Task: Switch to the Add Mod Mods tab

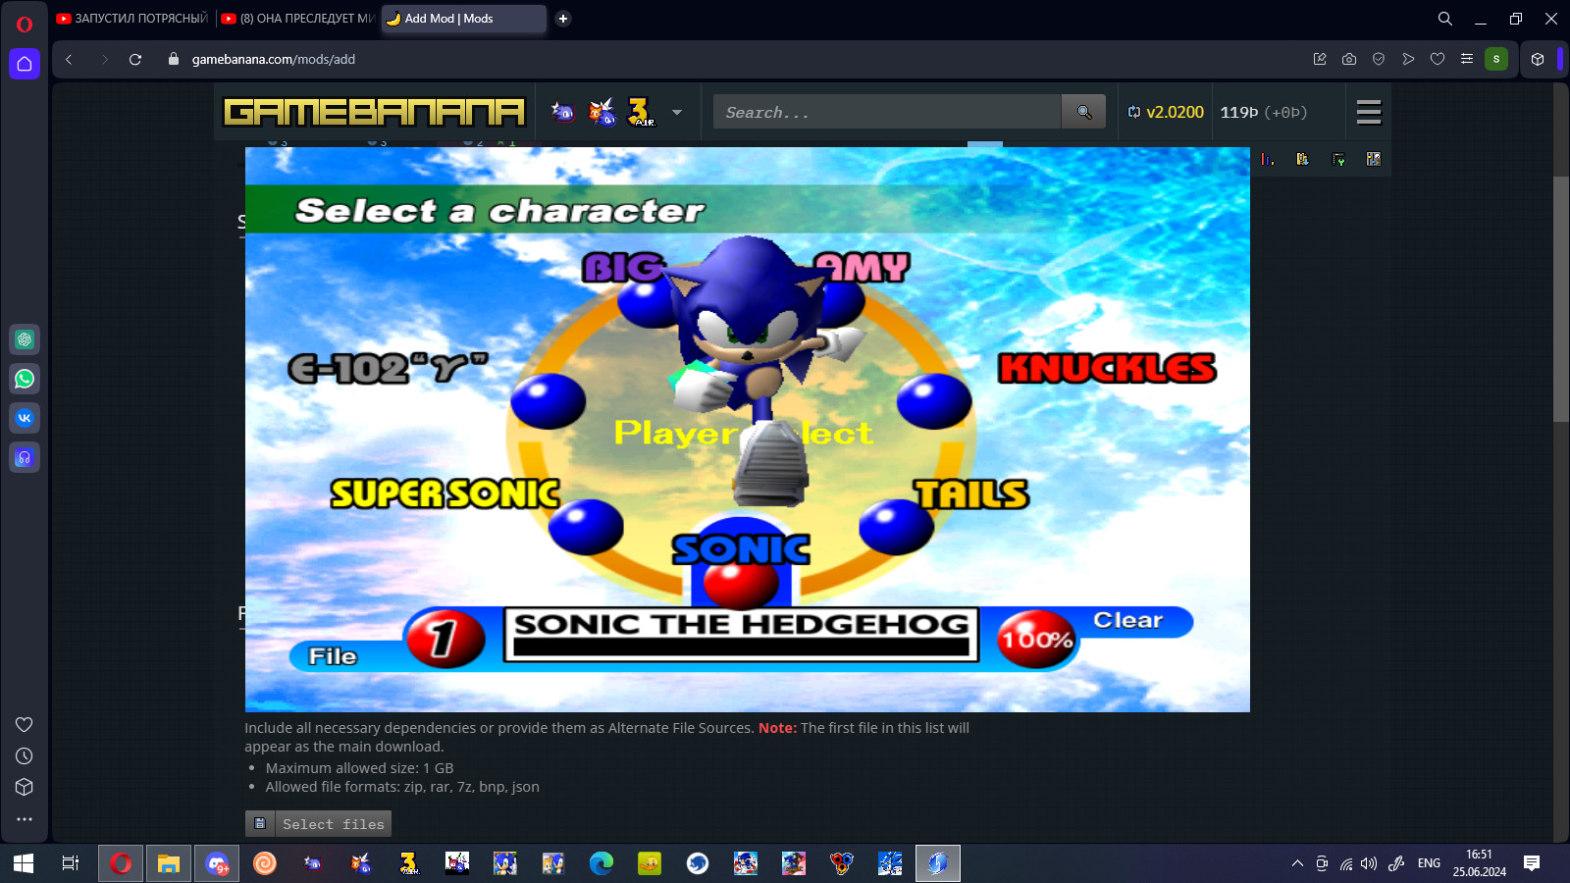Action: tap(451, 19)
